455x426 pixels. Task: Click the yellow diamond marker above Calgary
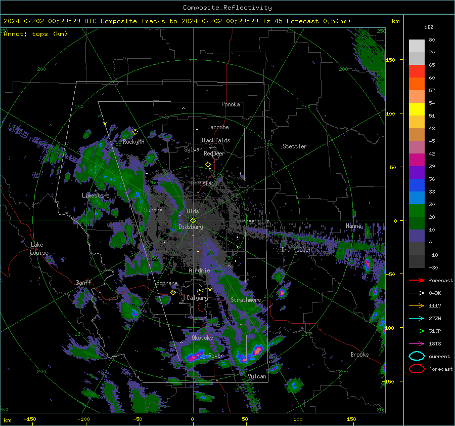point(200,292)
